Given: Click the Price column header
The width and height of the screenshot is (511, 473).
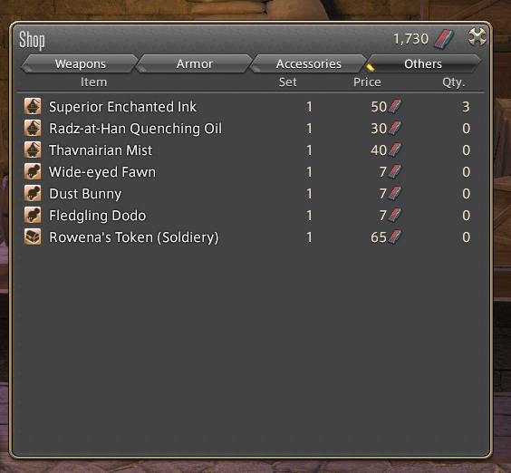Looking at the screenshot, I should pyautogui.click(x=367, y=82).
